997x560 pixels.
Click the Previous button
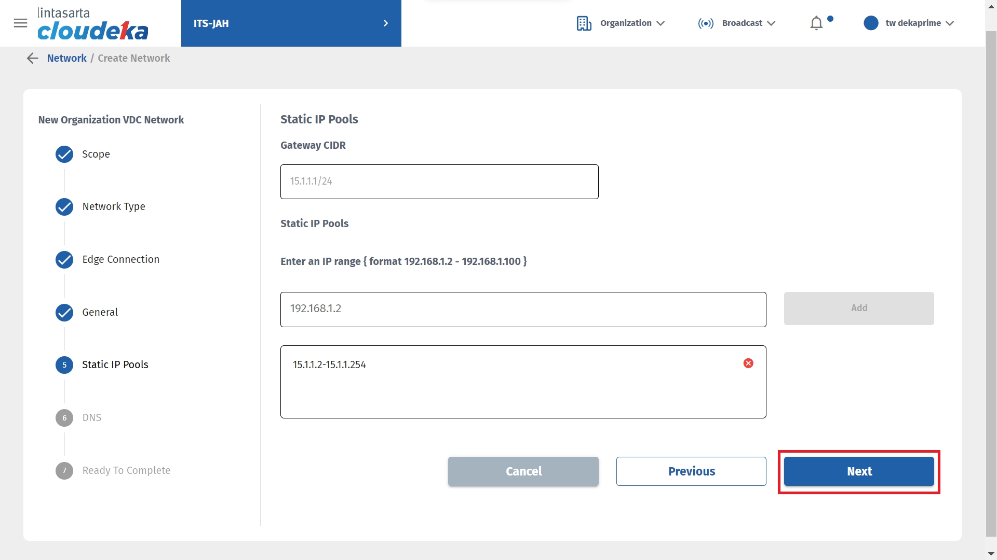(x=691, y=471)
